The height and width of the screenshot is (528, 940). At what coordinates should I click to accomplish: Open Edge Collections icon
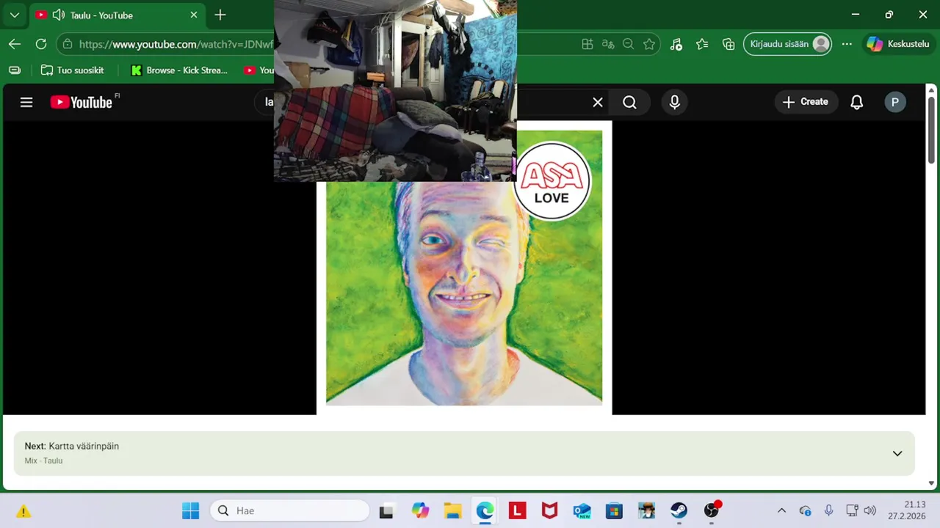pyautogui.click(x=728, y=44)
